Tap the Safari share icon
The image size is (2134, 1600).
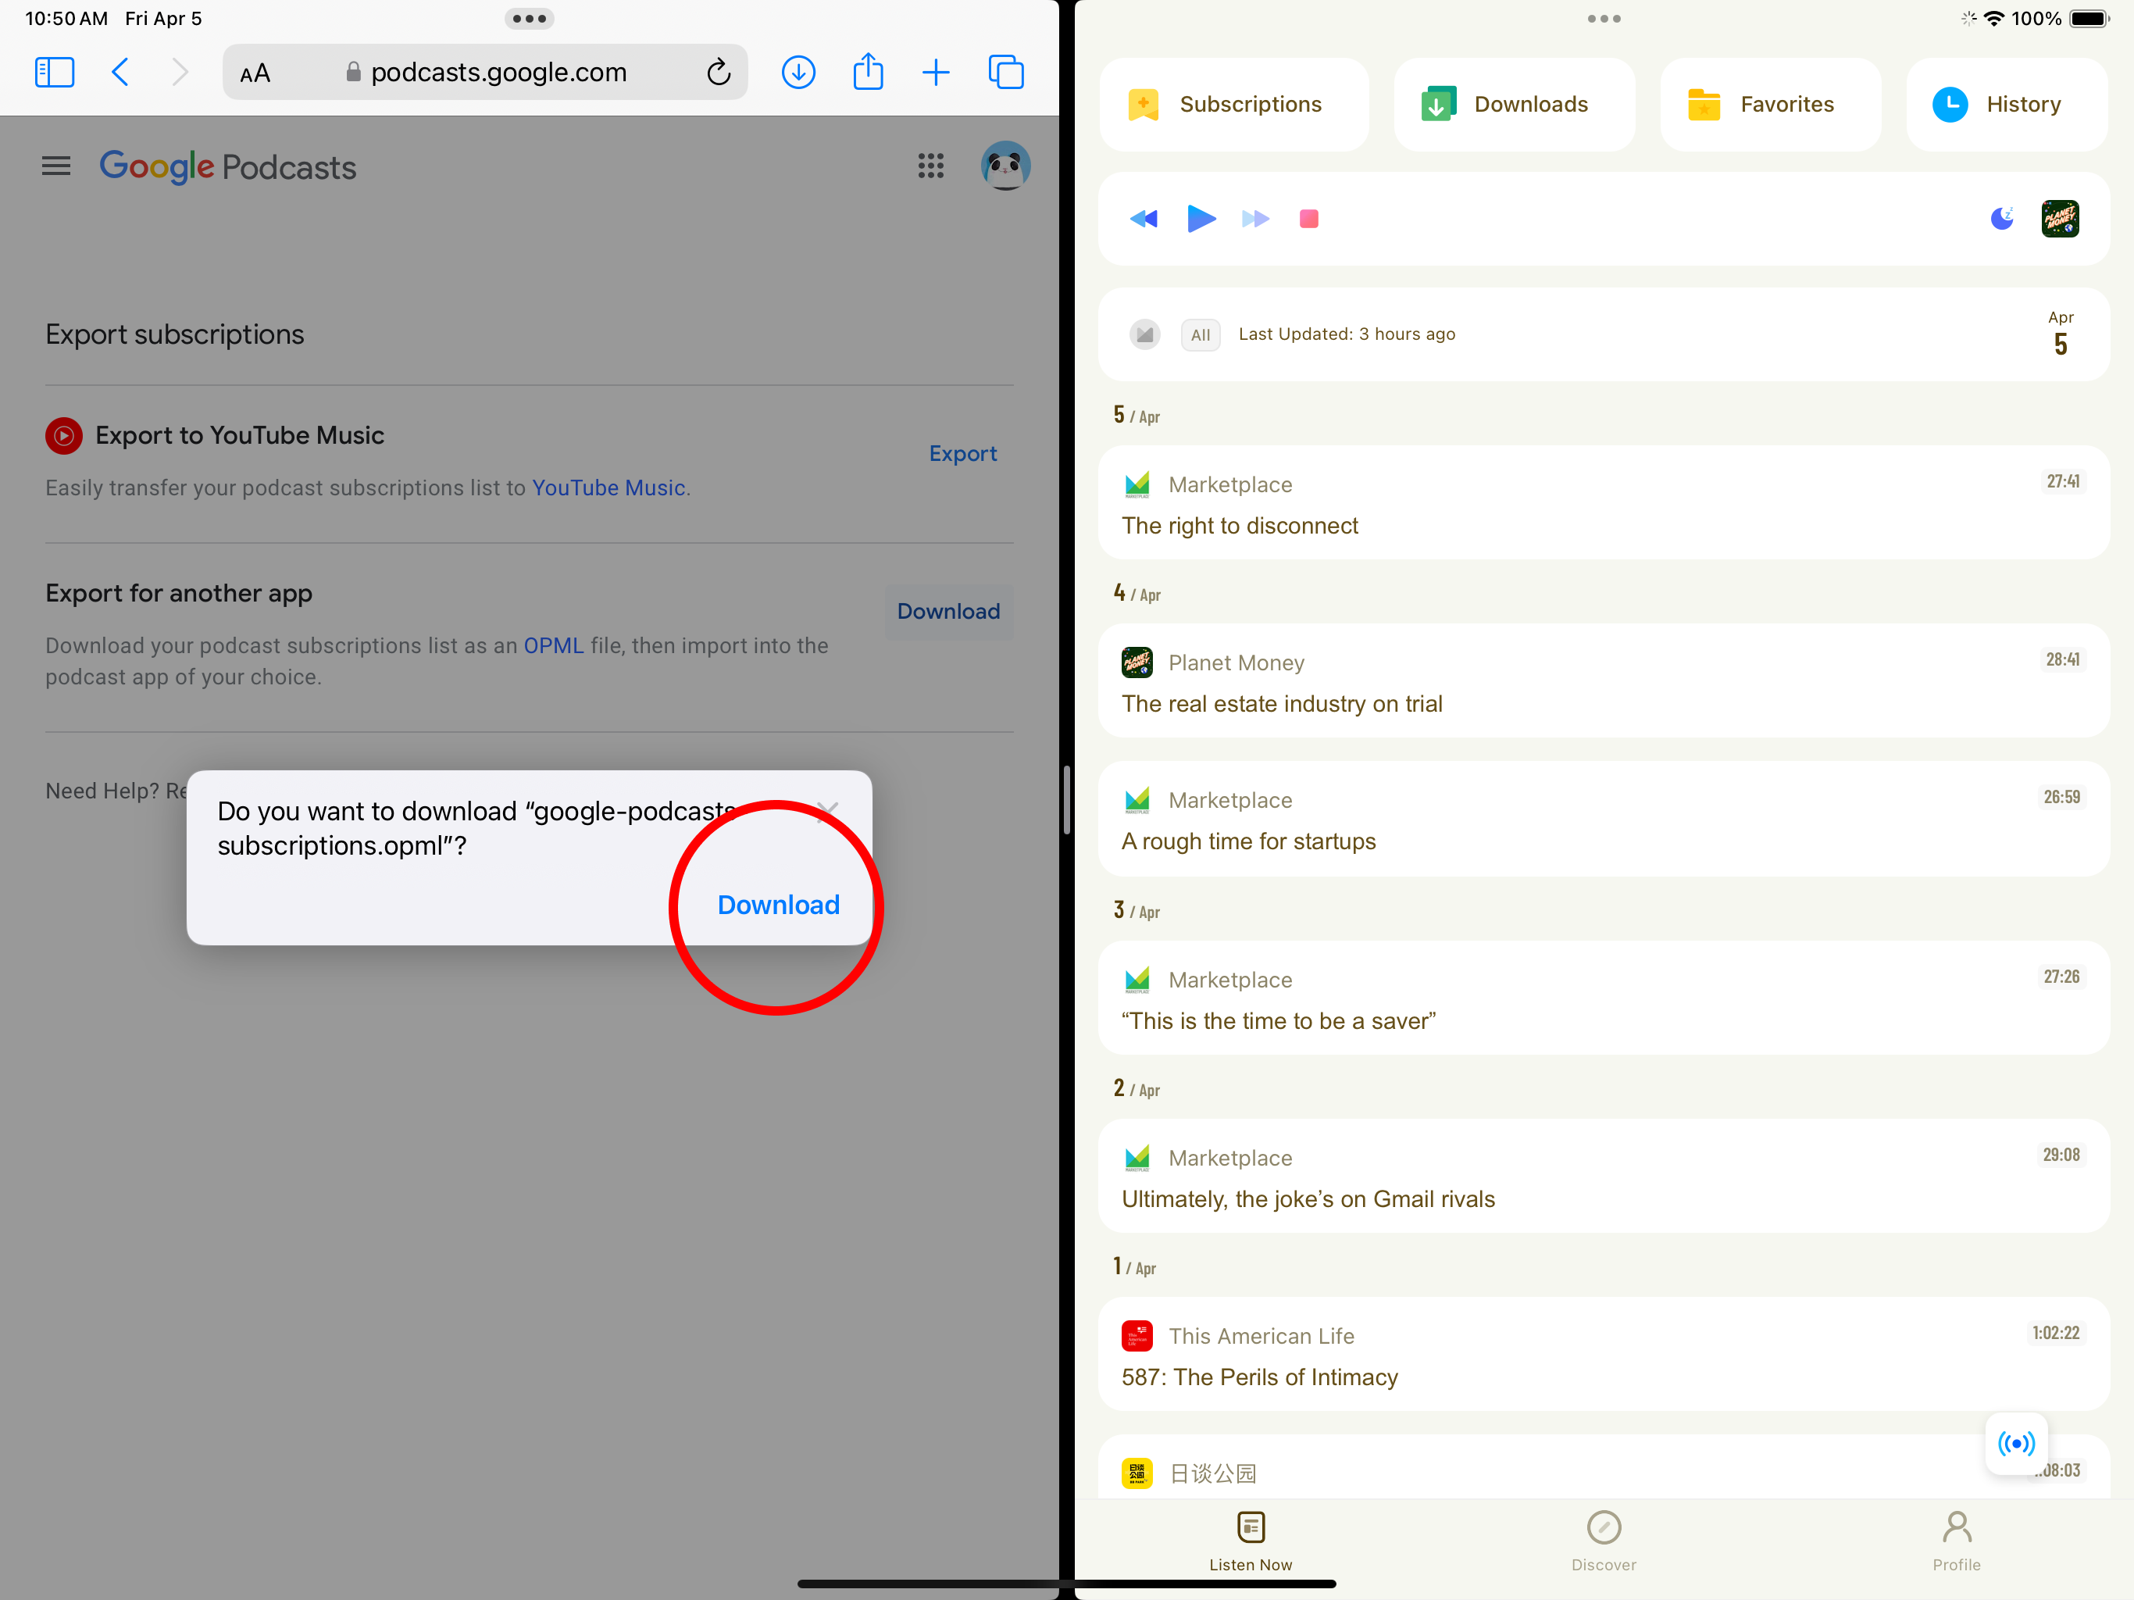pos(867,73)
